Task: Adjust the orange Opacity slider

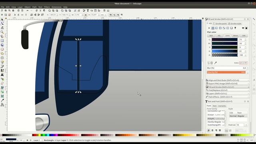Action: click(226, 72)
